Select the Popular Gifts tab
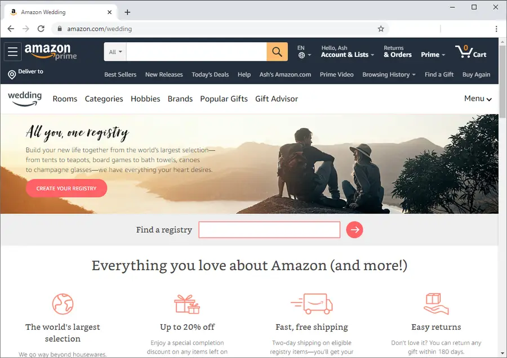Screen dimensions: 507x358 (224, 99)
